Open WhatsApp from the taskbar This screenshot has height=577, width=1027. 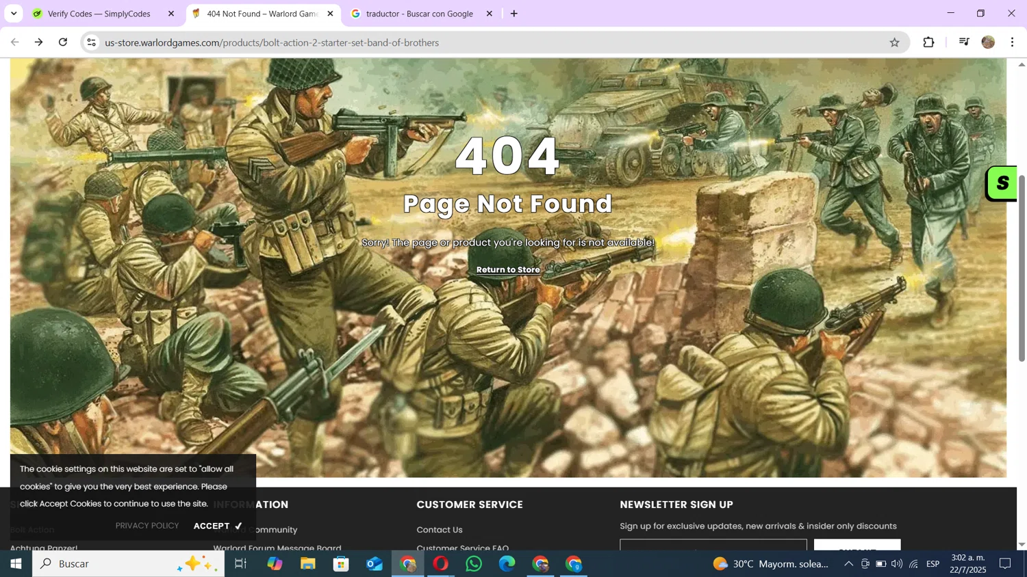point(474,564)
